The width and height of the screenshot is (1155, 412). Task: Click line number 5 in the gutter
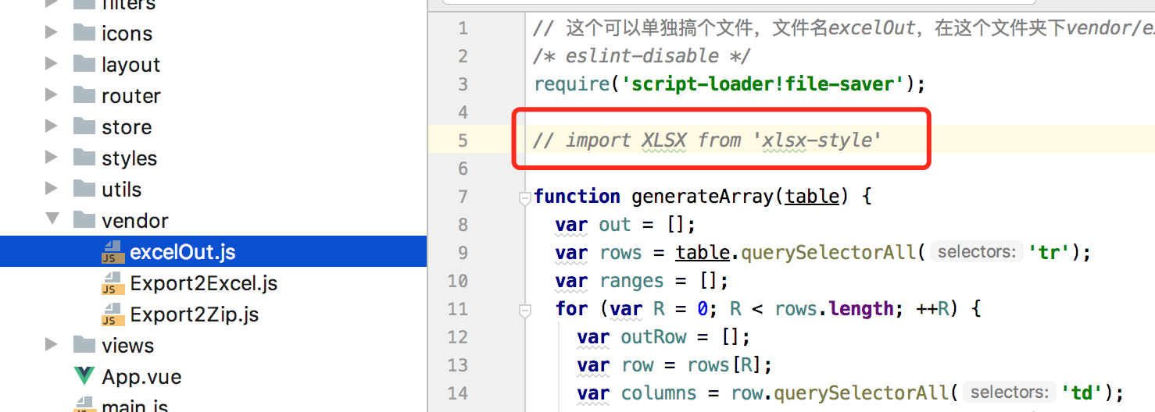click(463, 140)
